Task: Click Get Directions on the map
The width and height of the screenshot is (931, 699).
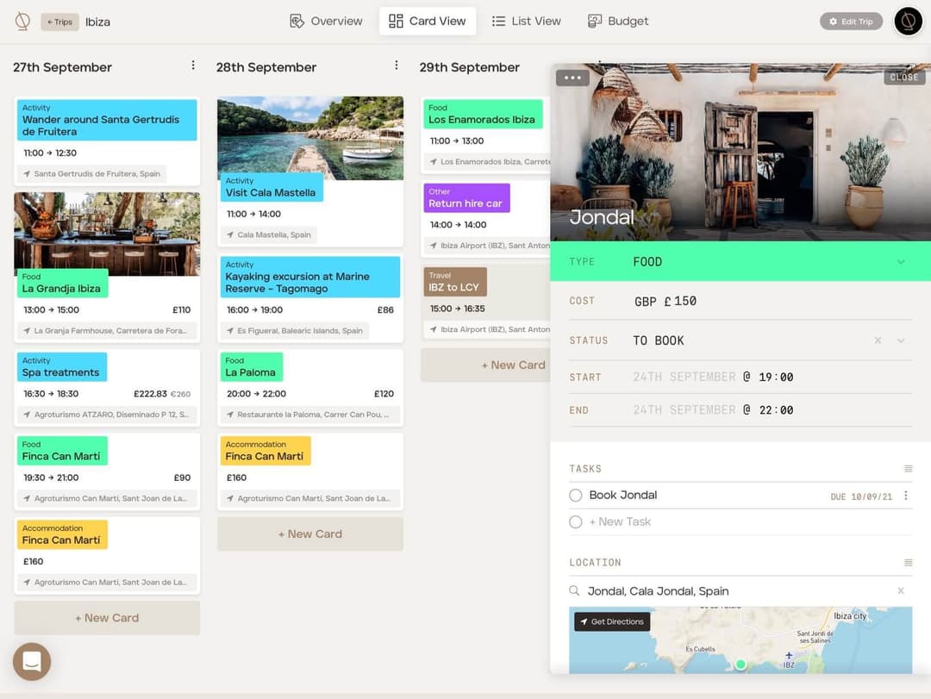Action: 612,621
